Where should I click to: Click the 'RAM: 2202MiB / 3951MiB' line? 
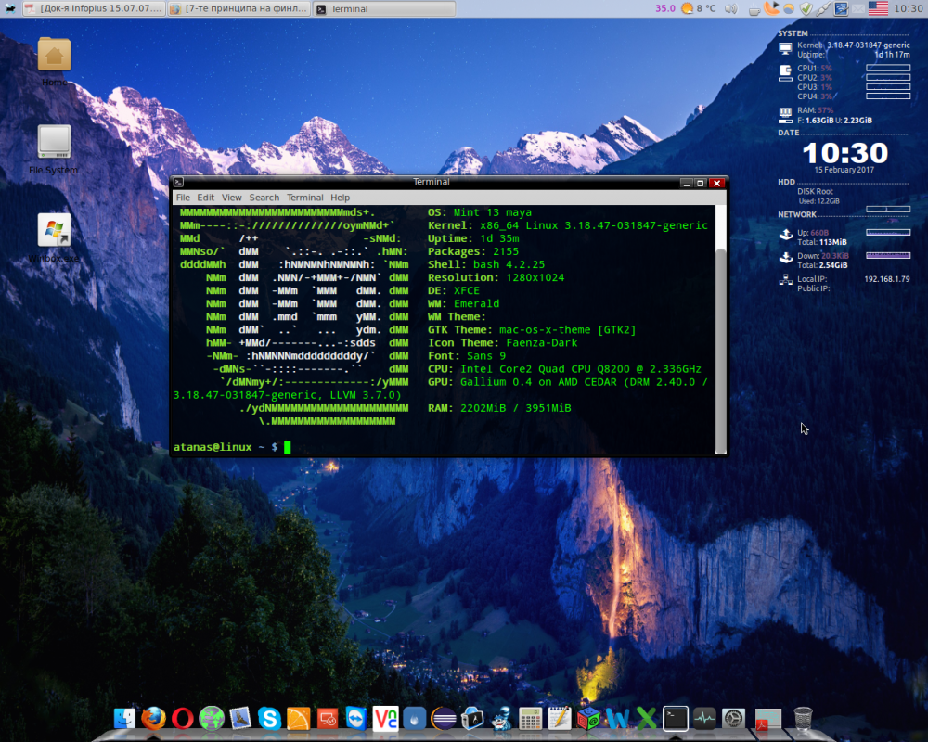[499, 408]
